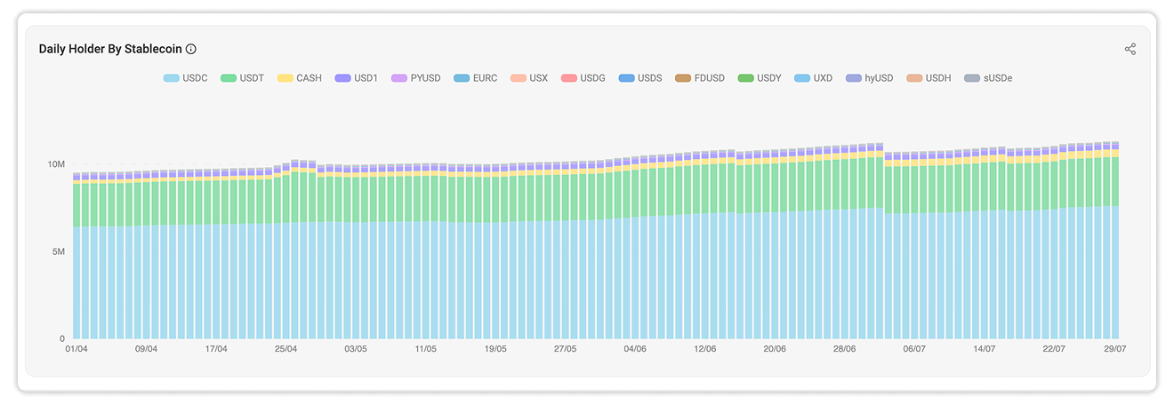Click the 11/05 date axis label
Screen dimensions: 1174x405
click(x=426, y=349)
